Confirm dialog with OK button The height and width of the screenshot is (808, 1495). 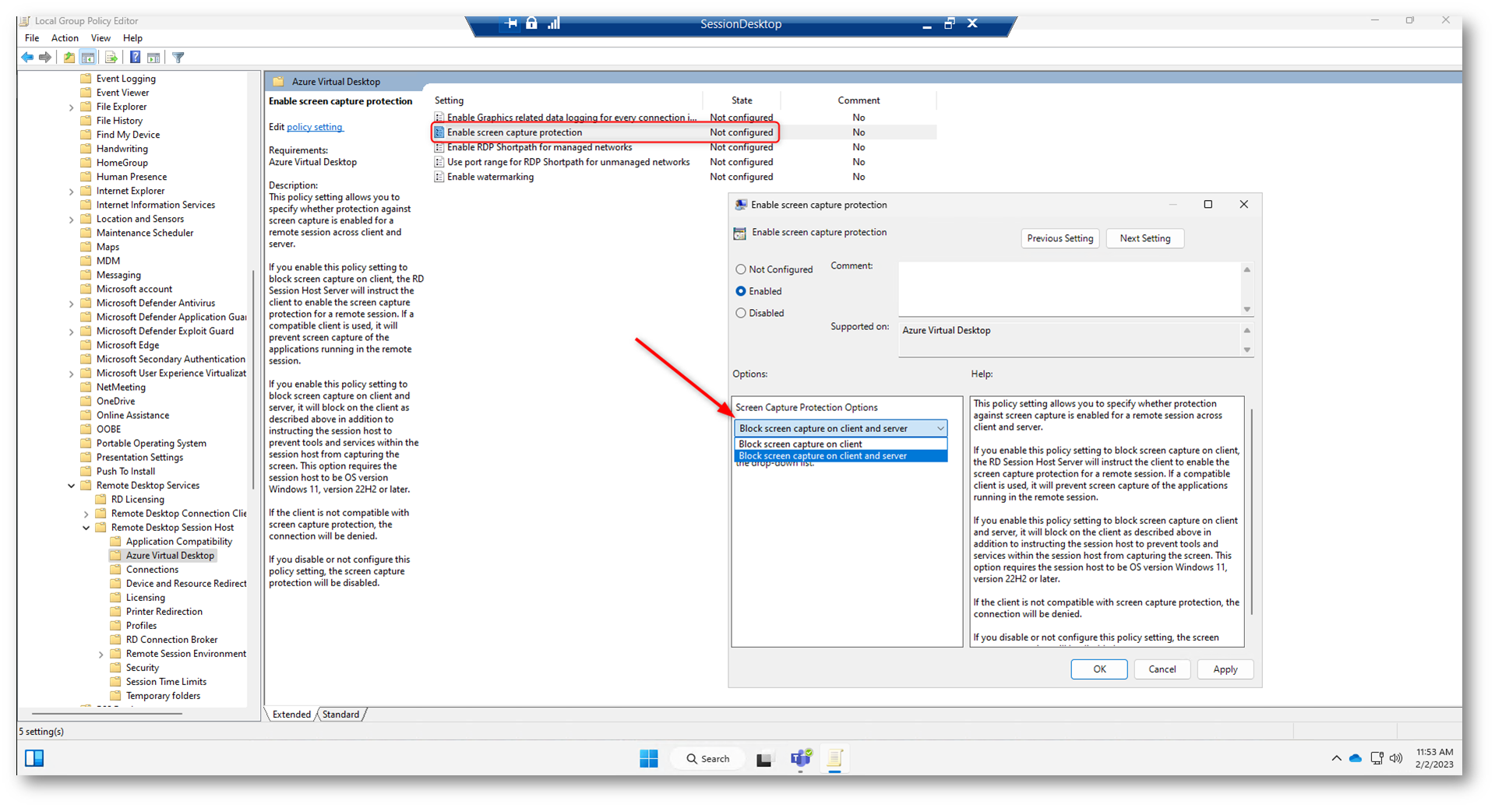point(1098,669)
